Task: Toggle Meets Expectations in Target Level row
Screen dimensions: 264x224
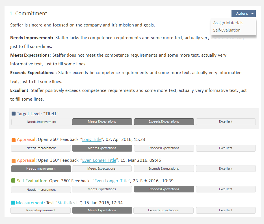Action: pos(102,122)
